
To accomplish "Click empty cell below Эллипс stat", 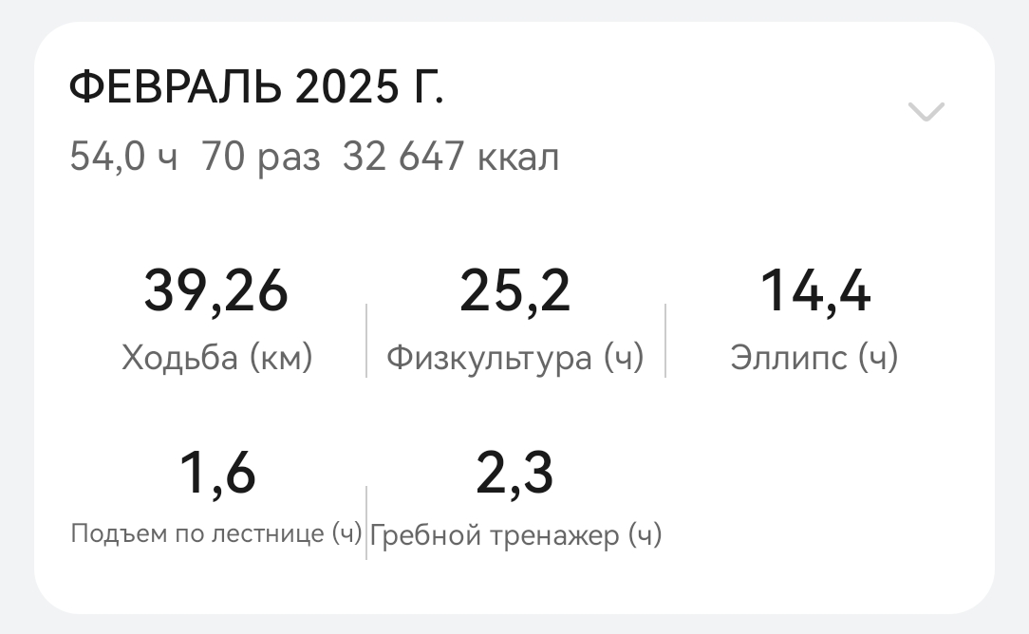I will click(814, 503).
